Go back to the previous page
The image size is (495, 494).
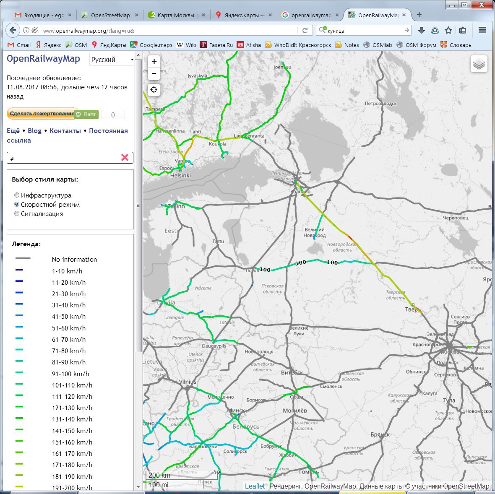click(x=13, y=30)
